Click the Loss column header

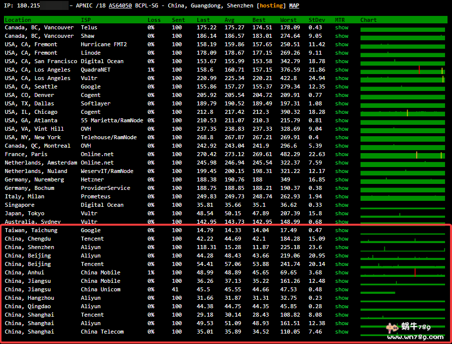(154, 20)
